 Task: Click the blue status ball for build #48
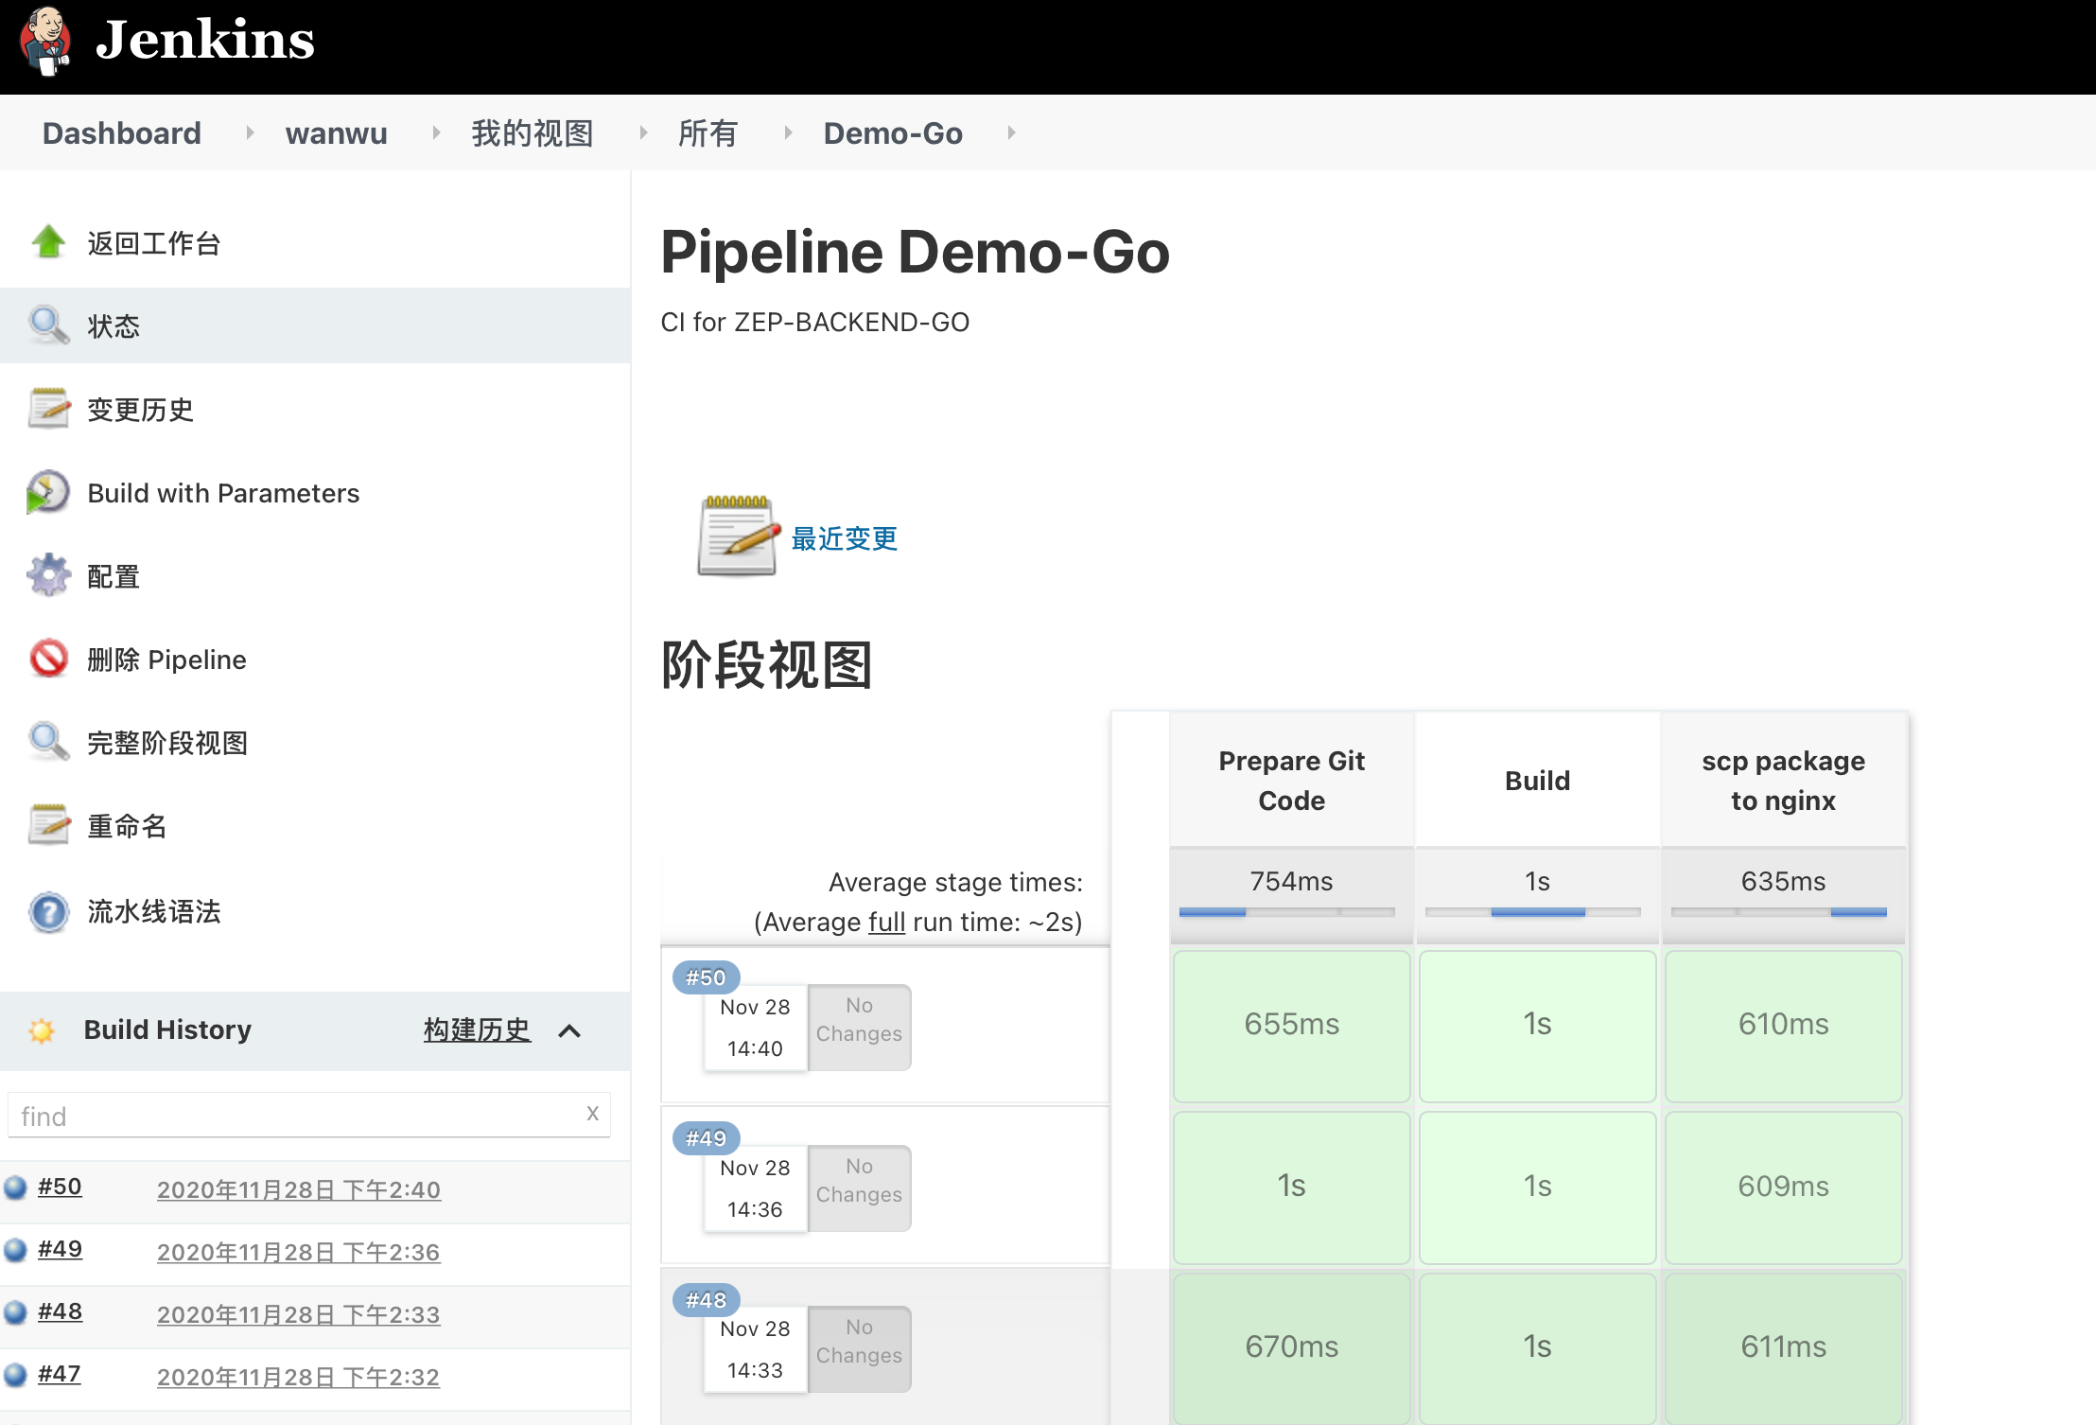pyautogui.click(x=15, y=1312)
